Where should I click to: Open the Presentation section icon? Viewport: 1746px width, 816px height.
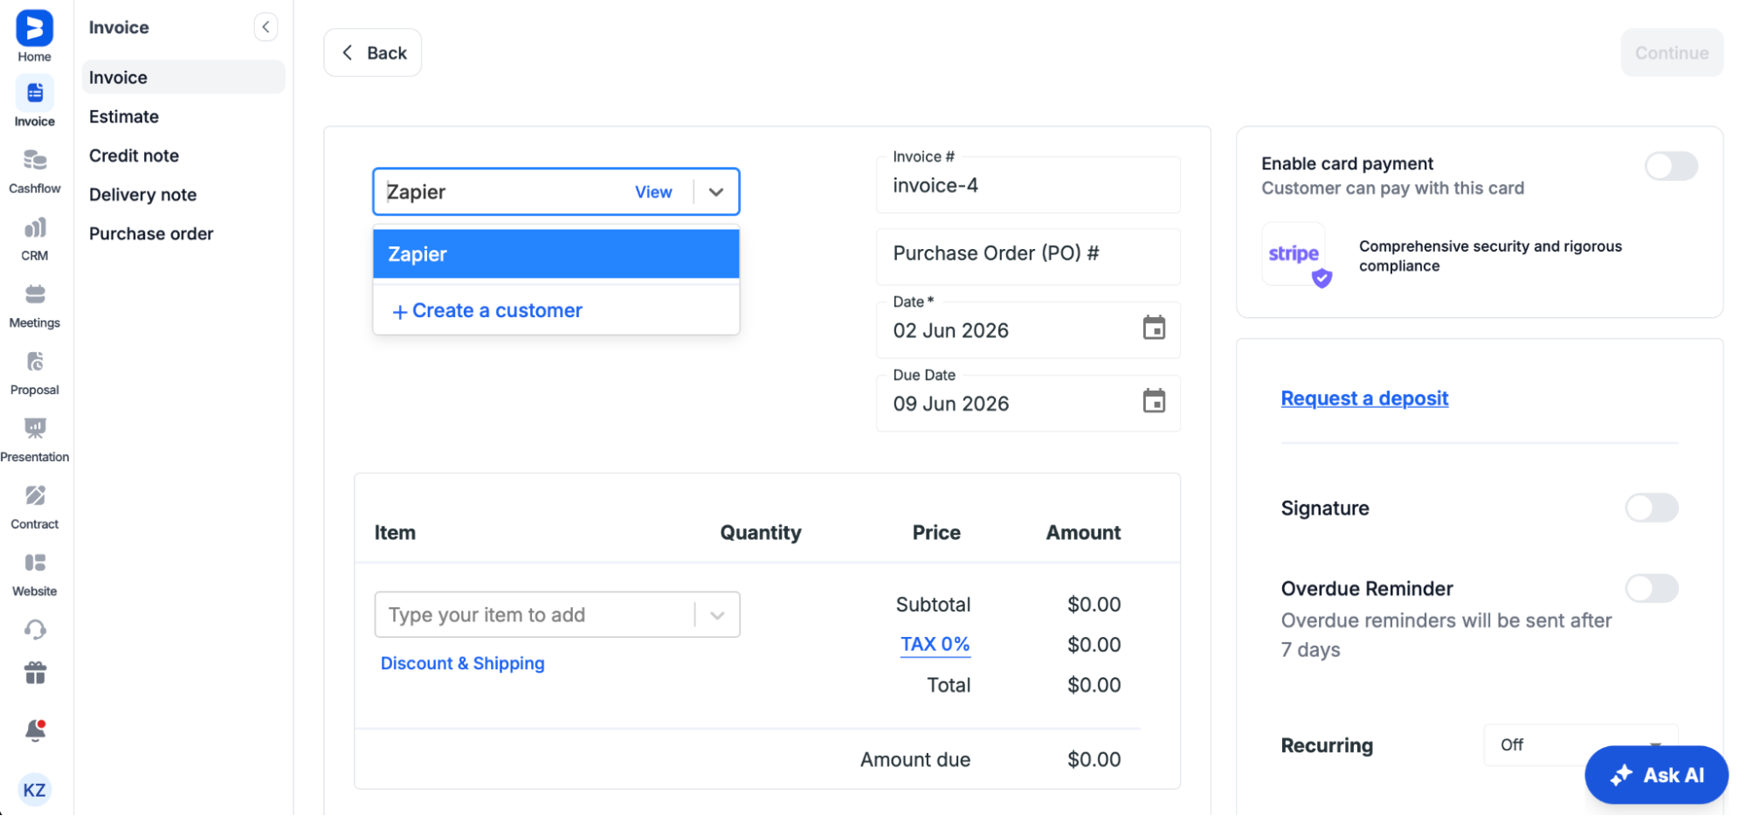tap(35, 428)
